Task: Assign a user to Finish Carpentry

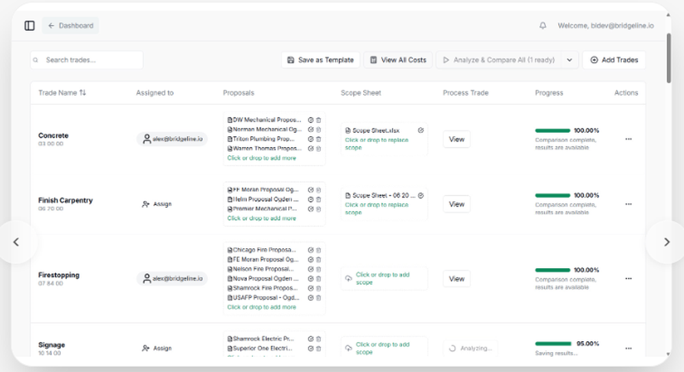Action: pos(157,204)
